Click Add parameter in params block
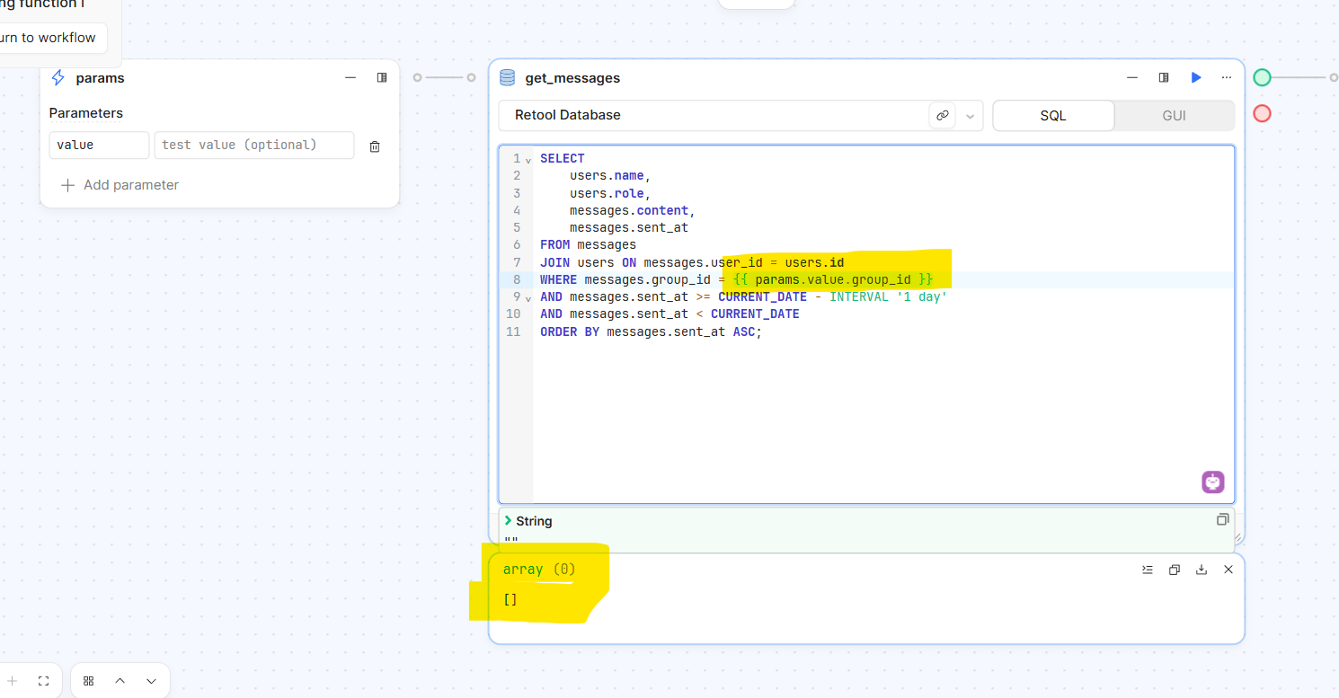 coord(120,185)
